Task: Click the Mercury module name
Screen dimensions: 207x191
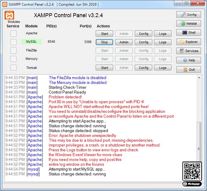Action: click(x=32, y=59)
